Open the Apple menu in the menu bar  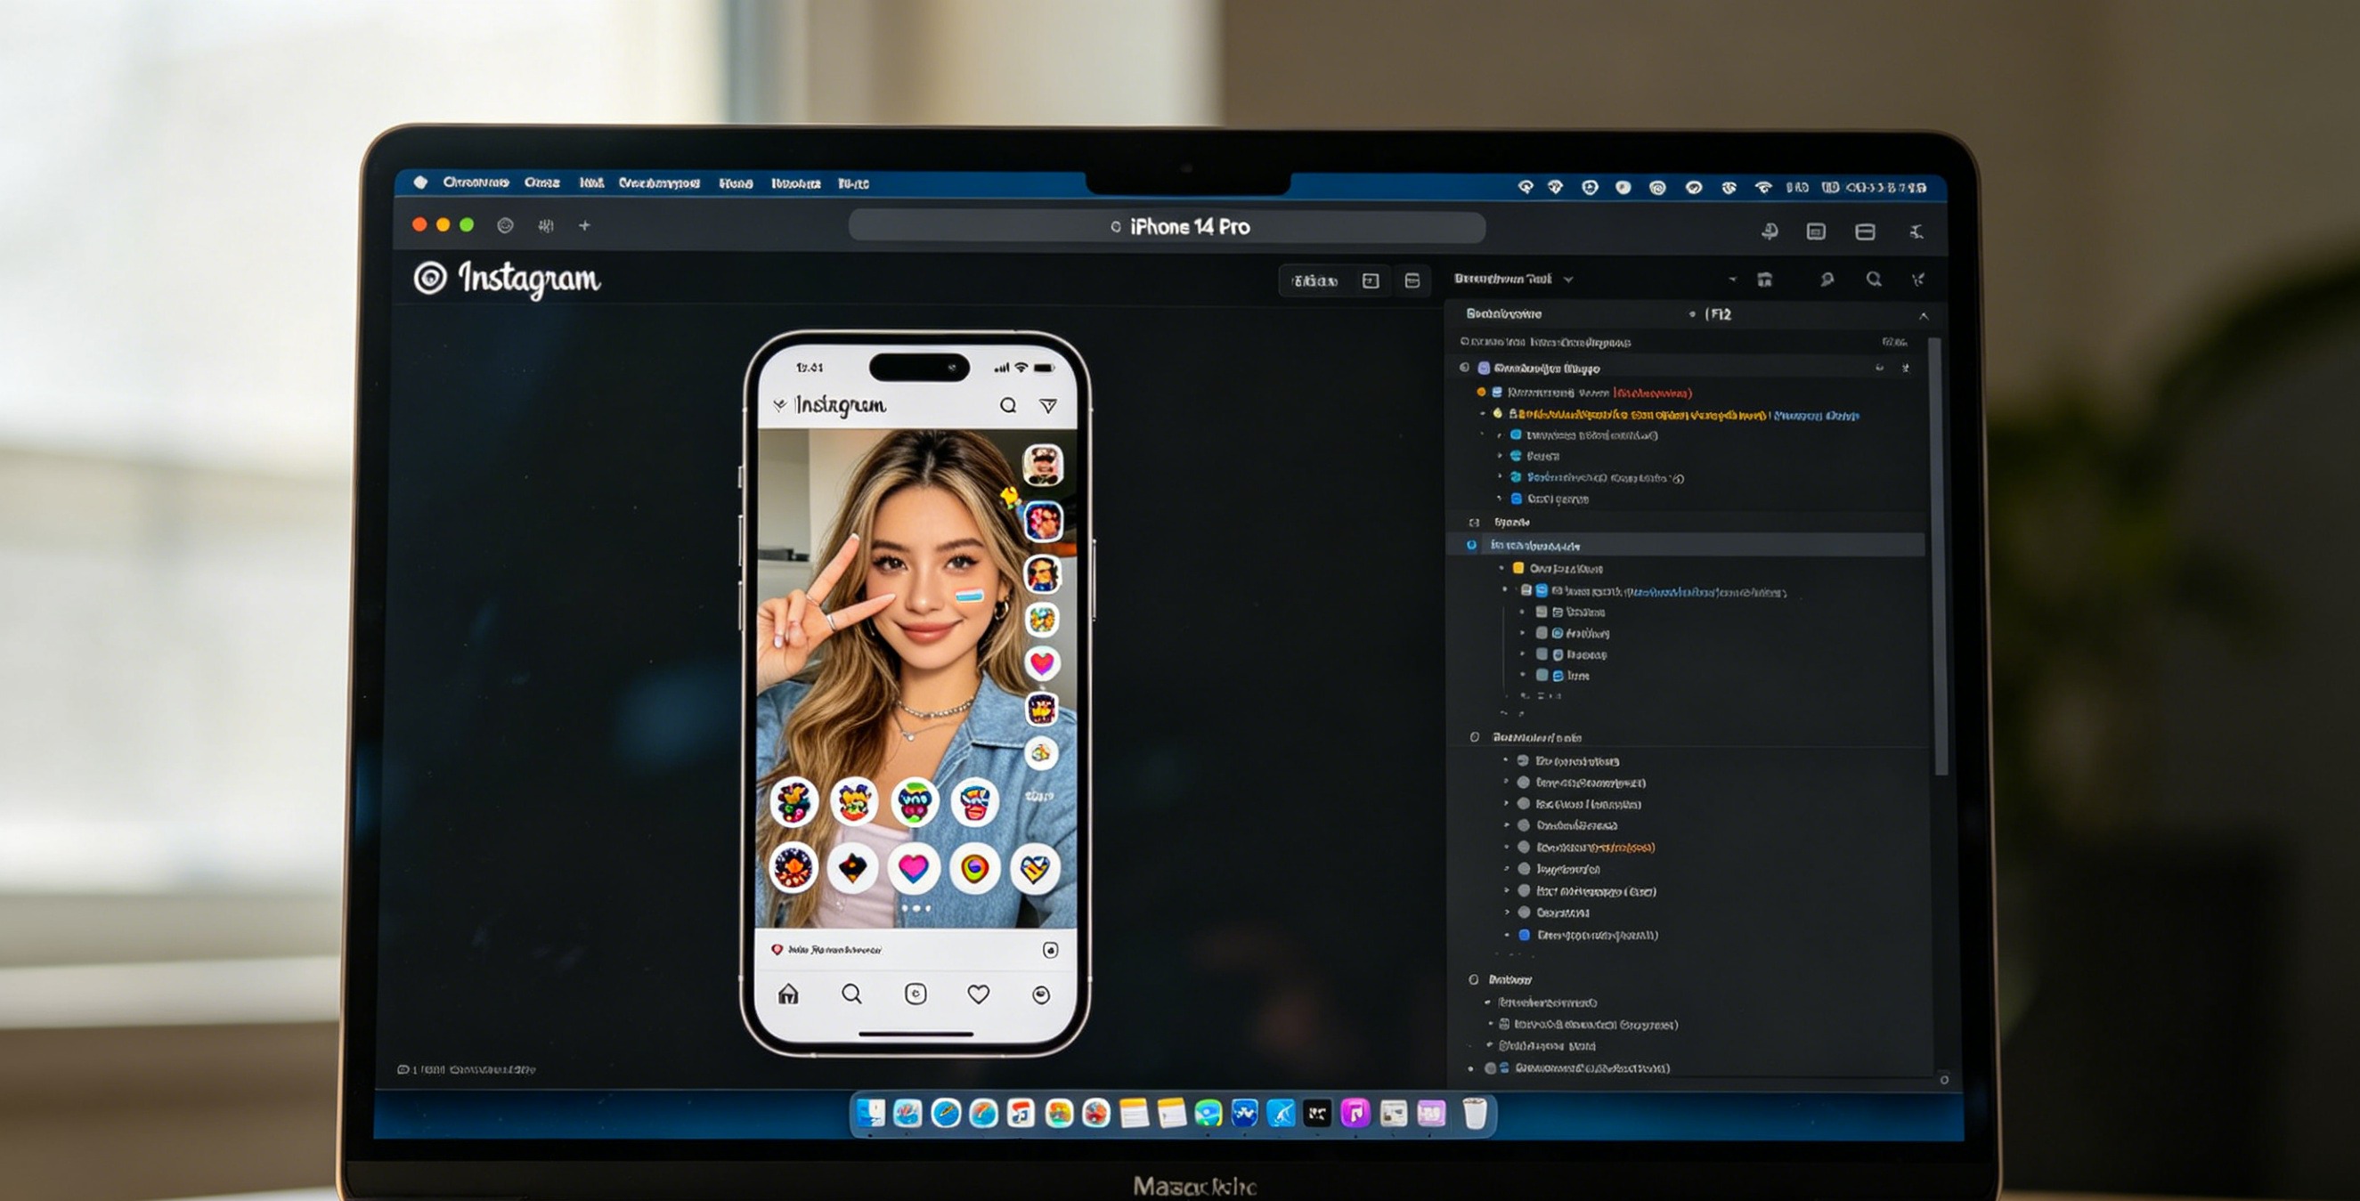tap(420, 183)
